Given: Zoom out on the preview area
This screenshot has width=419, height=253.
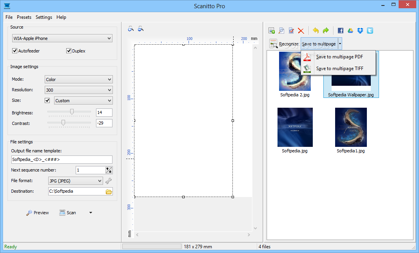Looking at the screenshot, I should coord(141,29).
